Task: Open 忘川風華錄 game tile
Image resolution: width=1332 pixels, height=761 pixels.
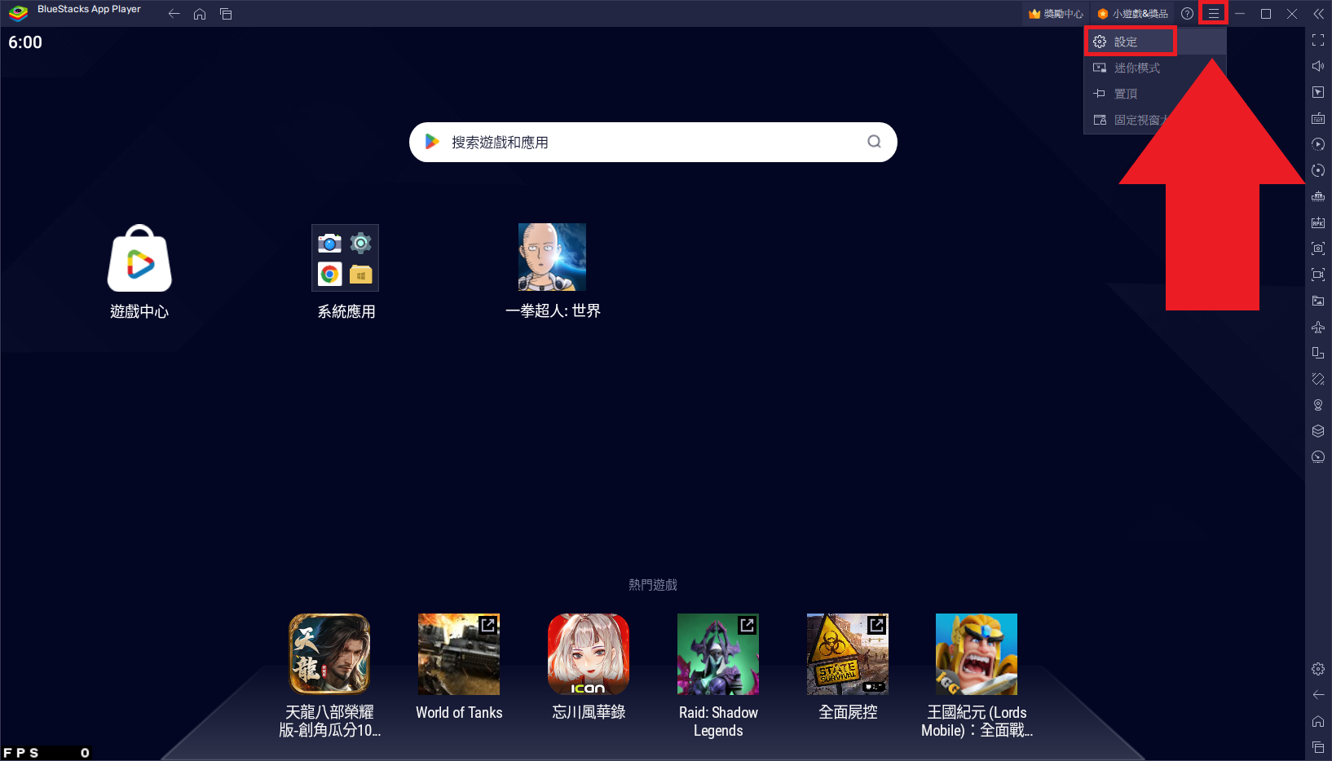Action: coord(589,667)
